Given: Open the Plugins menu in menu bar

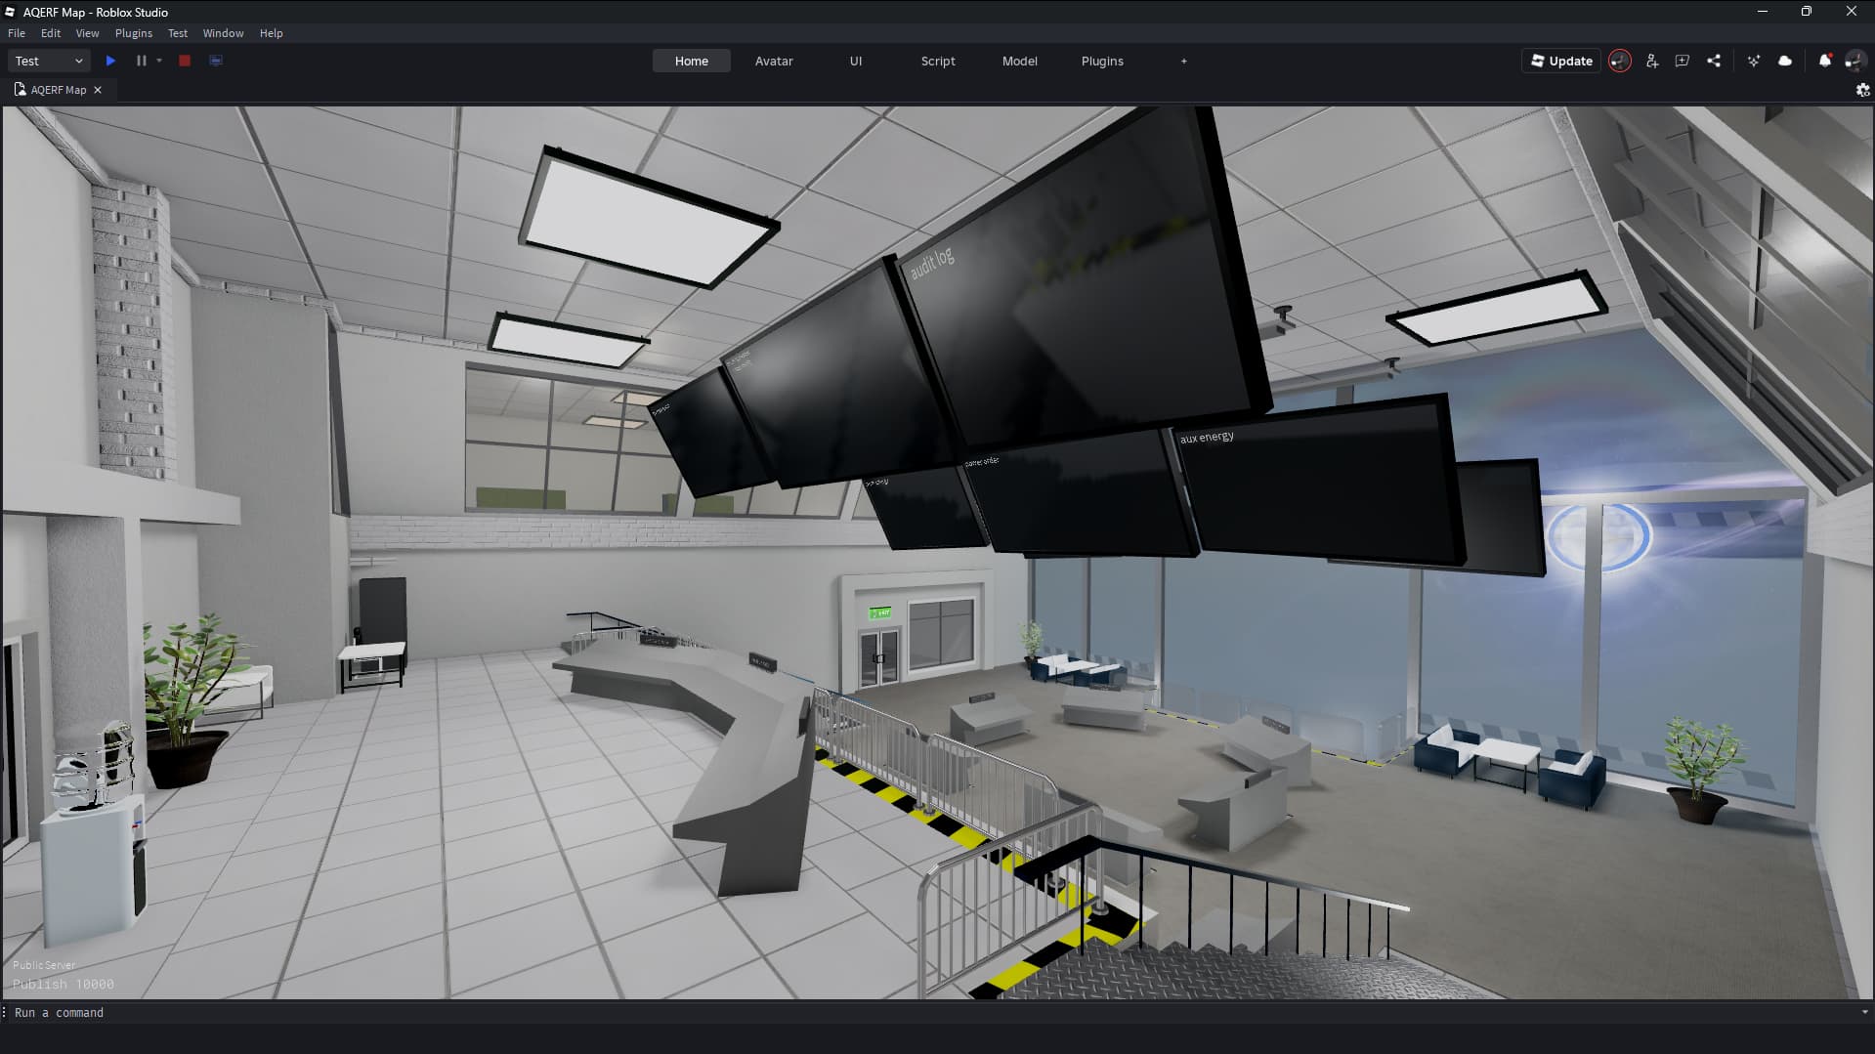Looking at the screenshot, I should click(134, 33).
